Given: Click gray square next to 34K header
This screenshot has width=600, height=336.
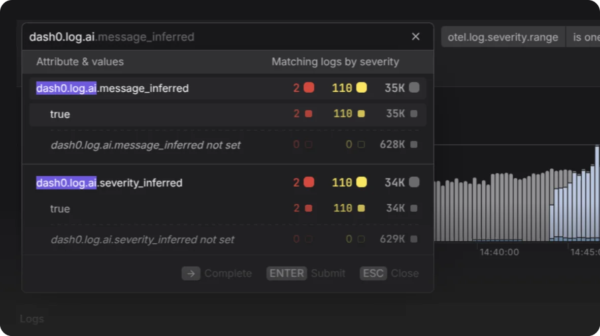Looking at the screenshot, I should 414,182.
